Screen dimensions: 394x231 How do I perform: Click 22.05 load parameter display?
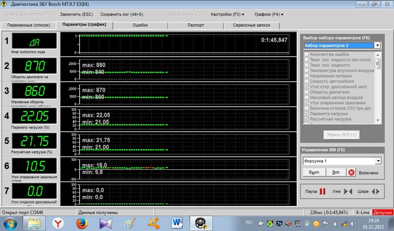coord(34,116)
